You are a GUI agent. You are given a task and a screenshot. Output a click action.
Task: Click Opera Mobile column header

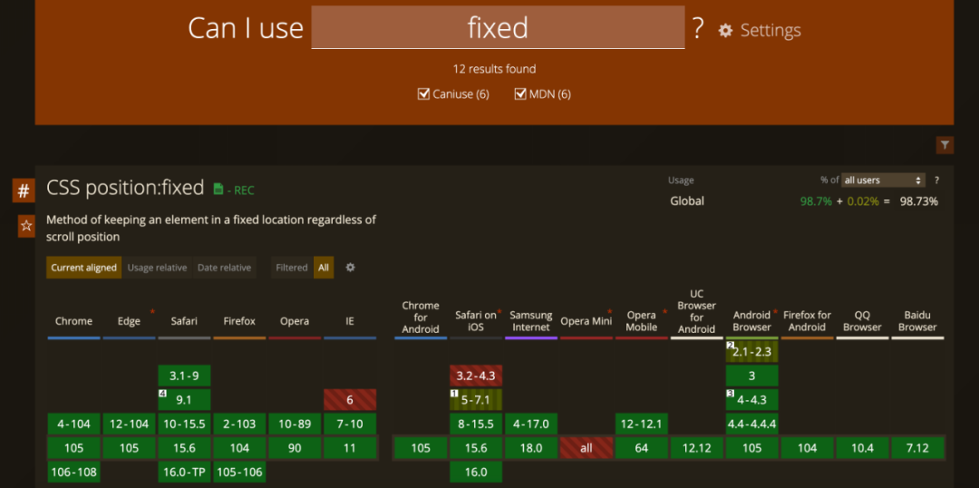[642, 321]
